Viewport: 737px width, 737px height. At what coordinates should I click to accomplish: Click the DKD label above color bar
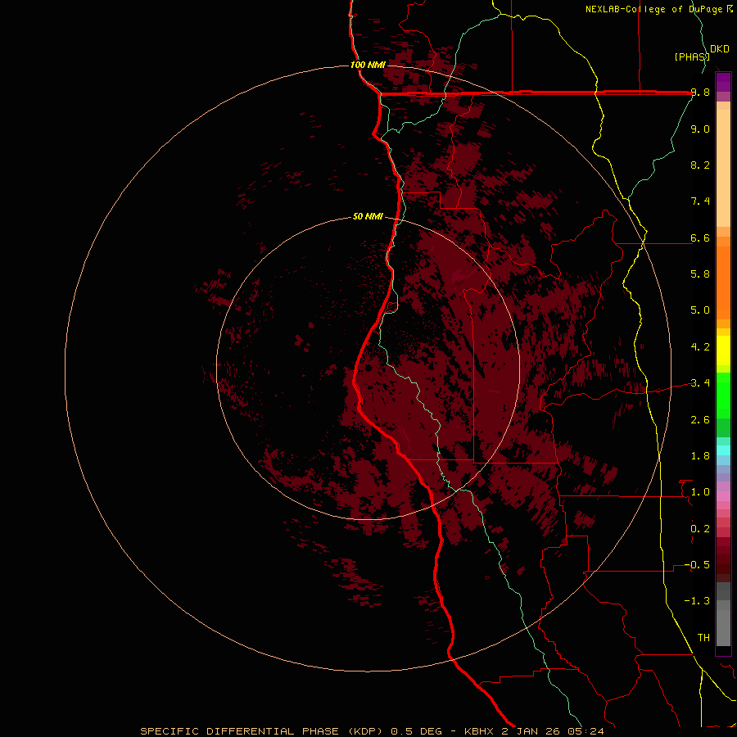720,49
